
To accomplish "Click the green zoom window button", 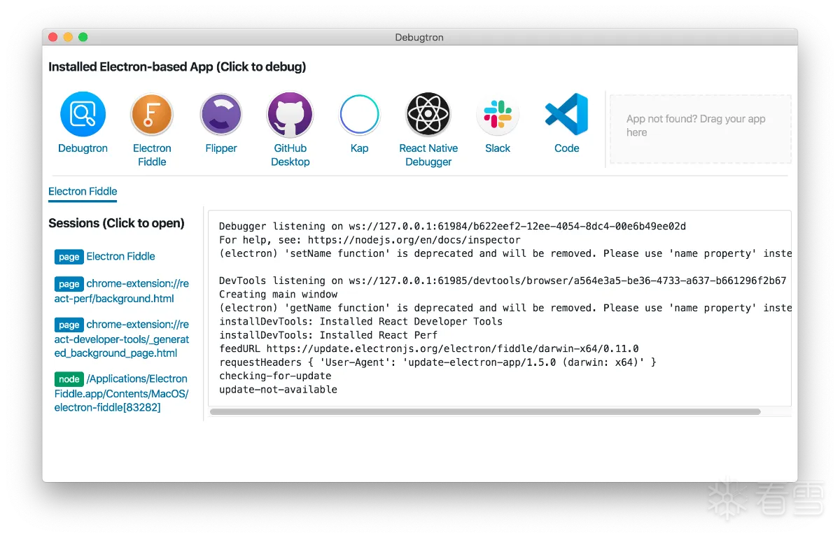I will pyautogui.click(x=83, y=37).
